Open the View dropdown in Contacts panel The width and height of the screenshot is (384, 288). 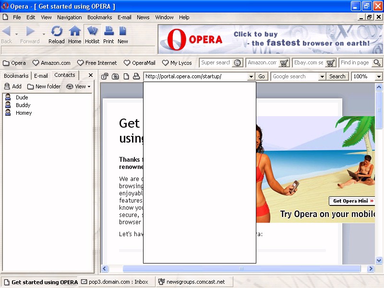79,86
